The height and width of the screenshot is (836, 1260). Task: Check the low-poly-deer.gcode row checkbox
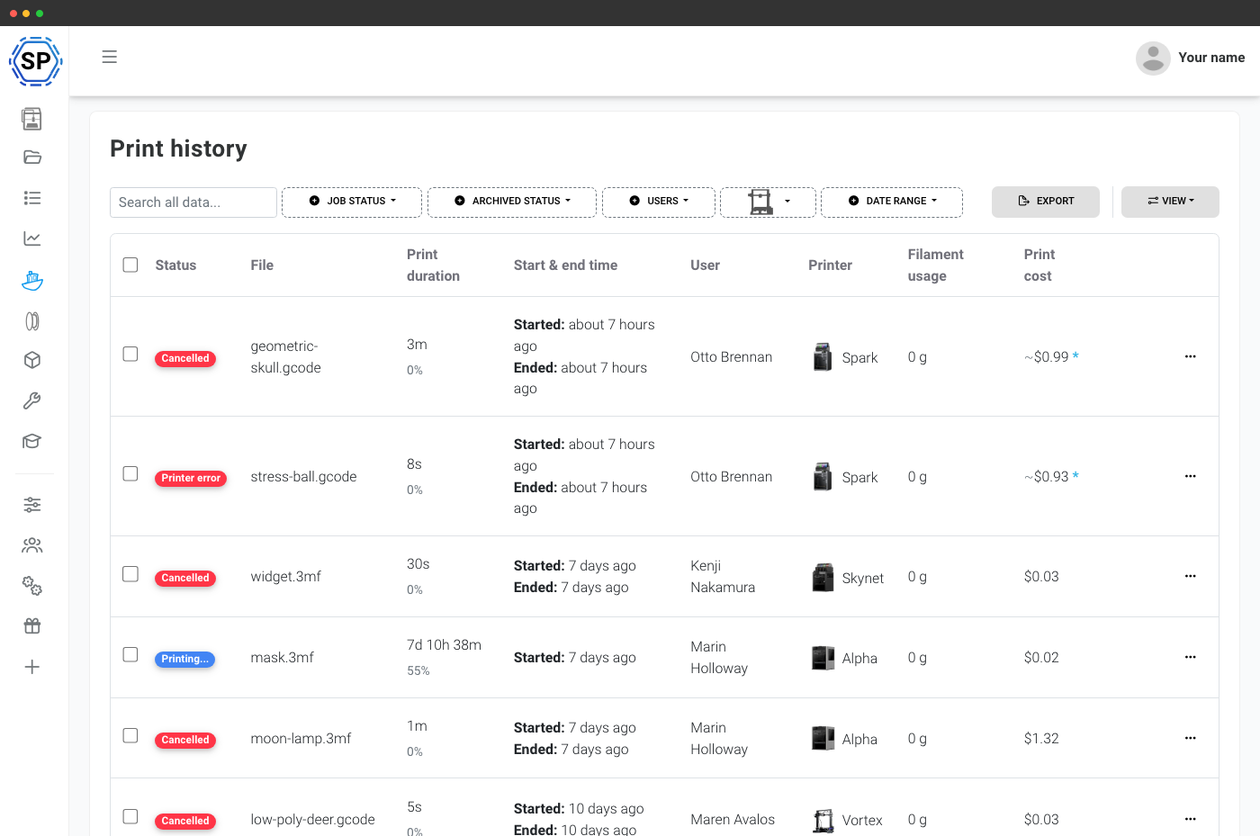click(x=130, y=816)
